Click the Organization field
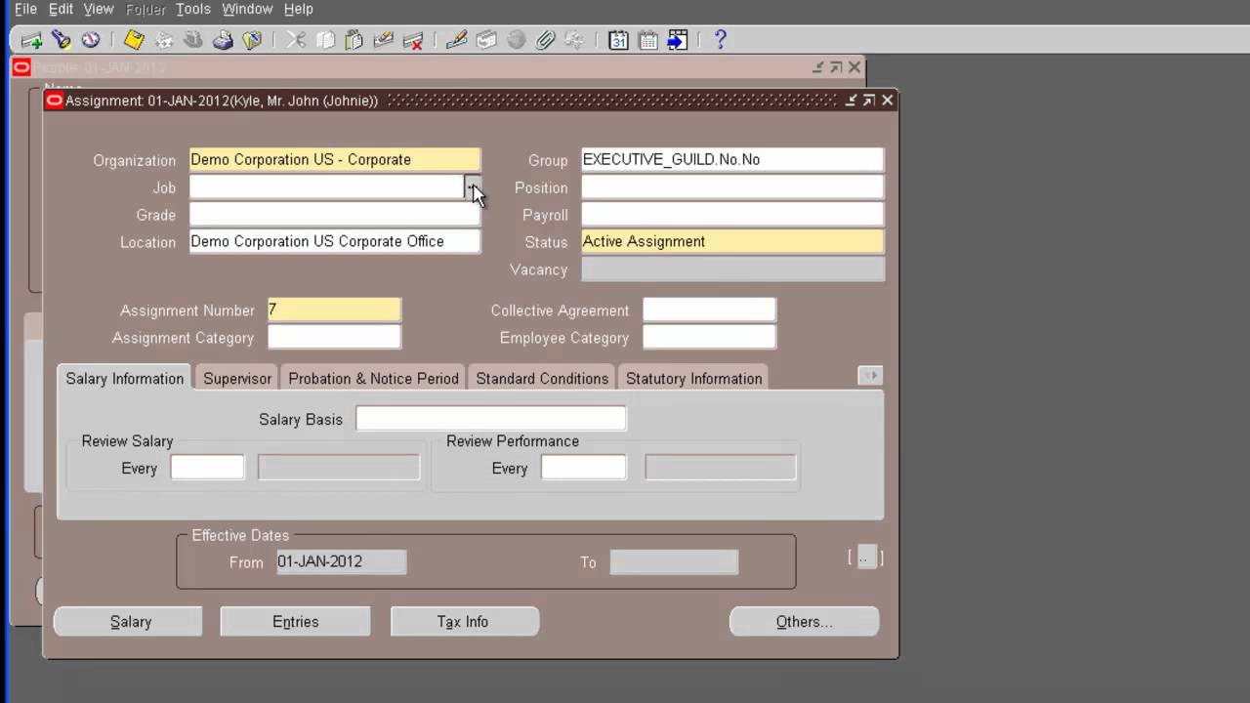 coord(334,159)
